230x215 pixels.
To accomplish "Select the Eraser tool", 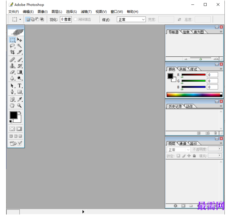I will [x=12, y=72].
